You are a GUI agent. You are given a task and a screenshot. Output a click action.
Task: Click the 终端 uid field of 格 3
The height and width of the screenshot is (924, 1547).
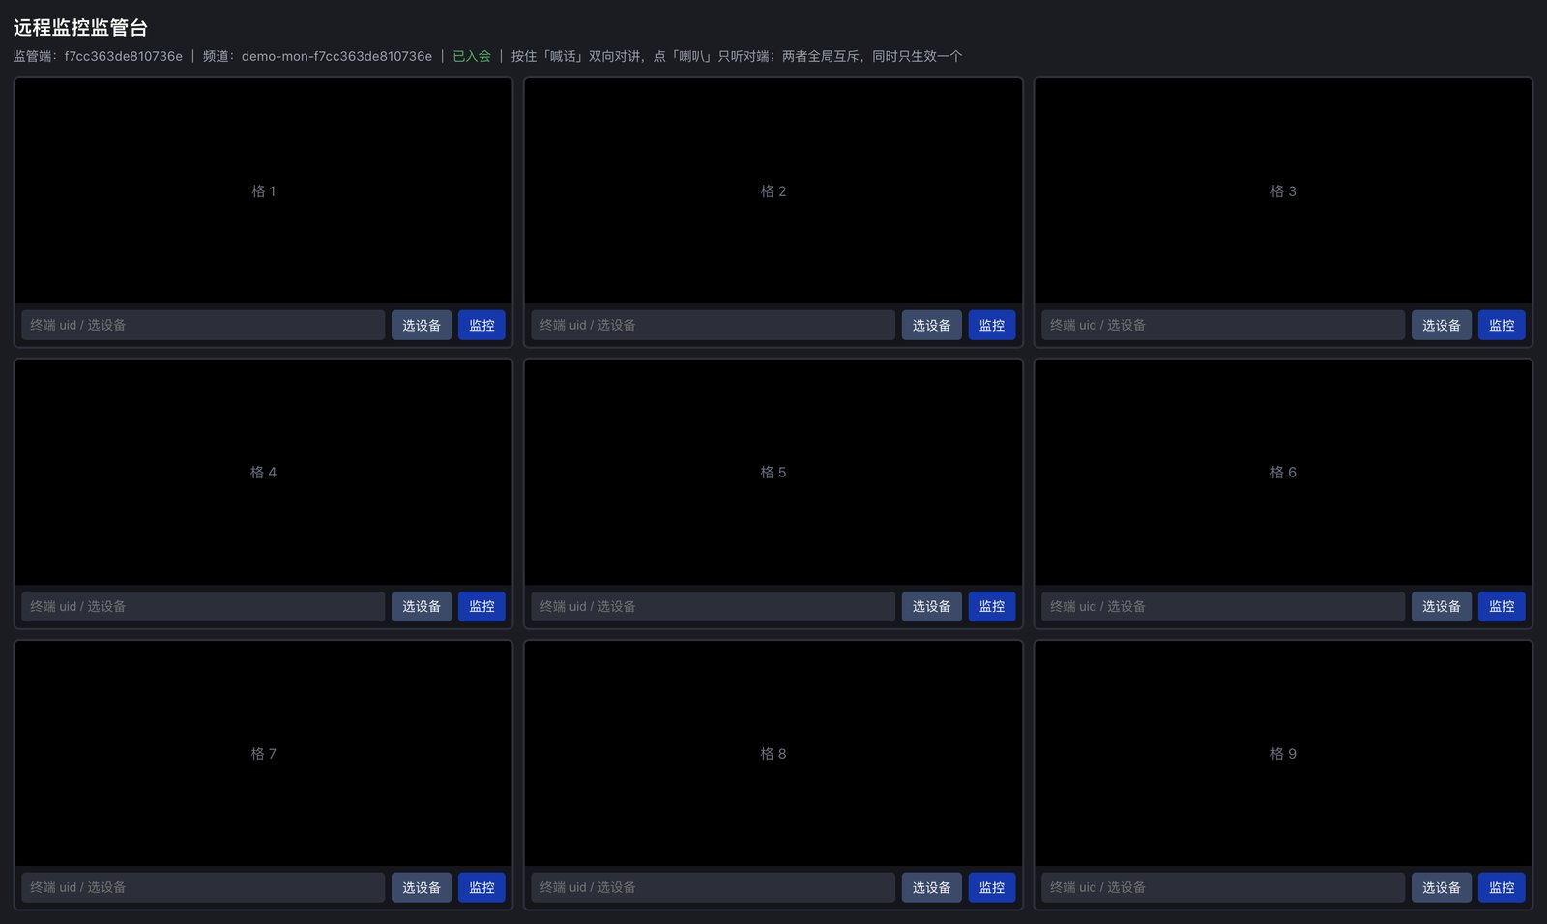coord(1223,325)
